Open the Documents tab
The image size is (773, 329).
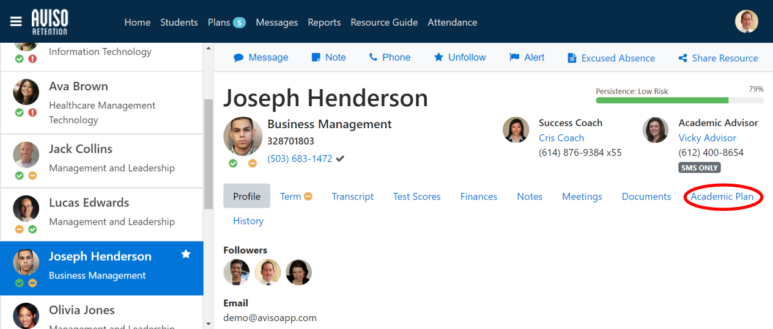pos(646,197)
